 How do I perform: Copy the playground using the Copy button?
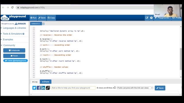click(51, 18)
